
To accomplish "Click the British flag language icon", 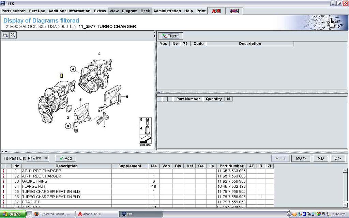I will (x=234, y=11).
